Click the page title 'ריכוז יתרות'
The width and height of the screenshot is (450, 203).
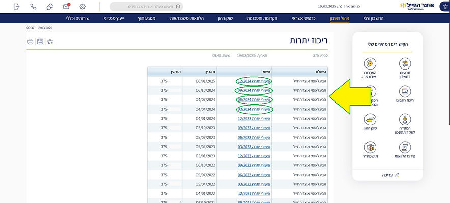(x=308, y=41)
